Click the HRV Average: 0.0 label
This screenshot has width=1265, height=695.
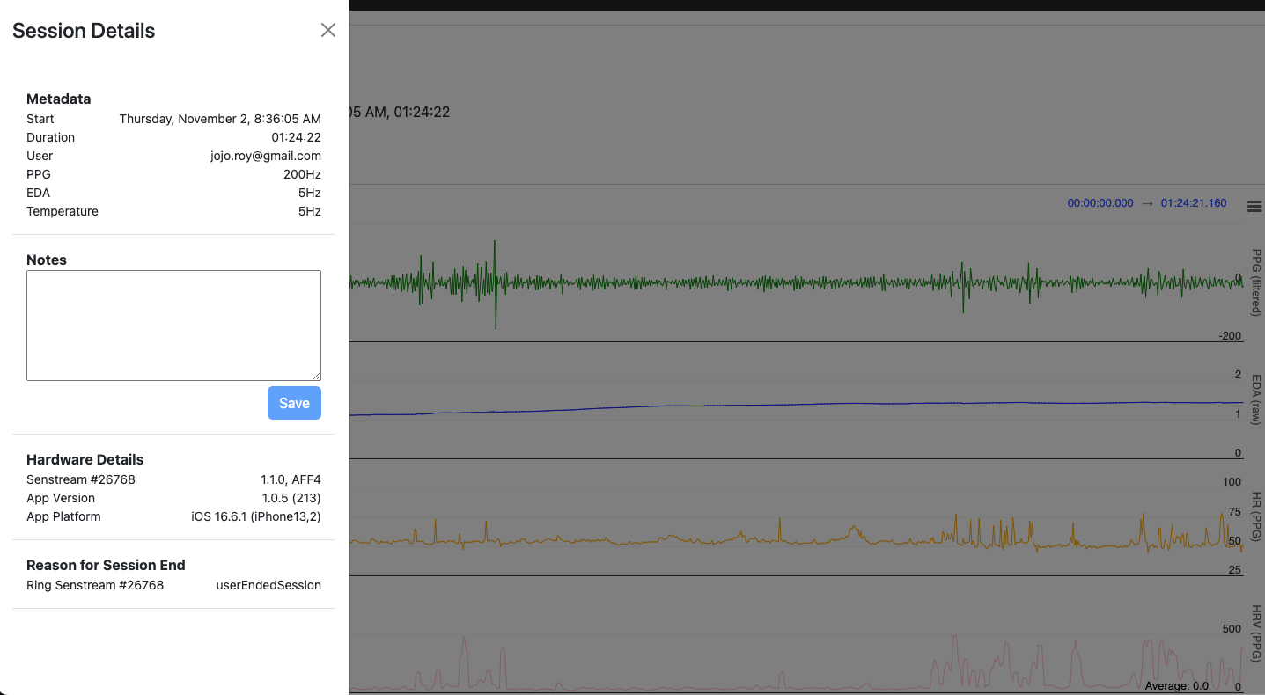[x=1176, y=685]
